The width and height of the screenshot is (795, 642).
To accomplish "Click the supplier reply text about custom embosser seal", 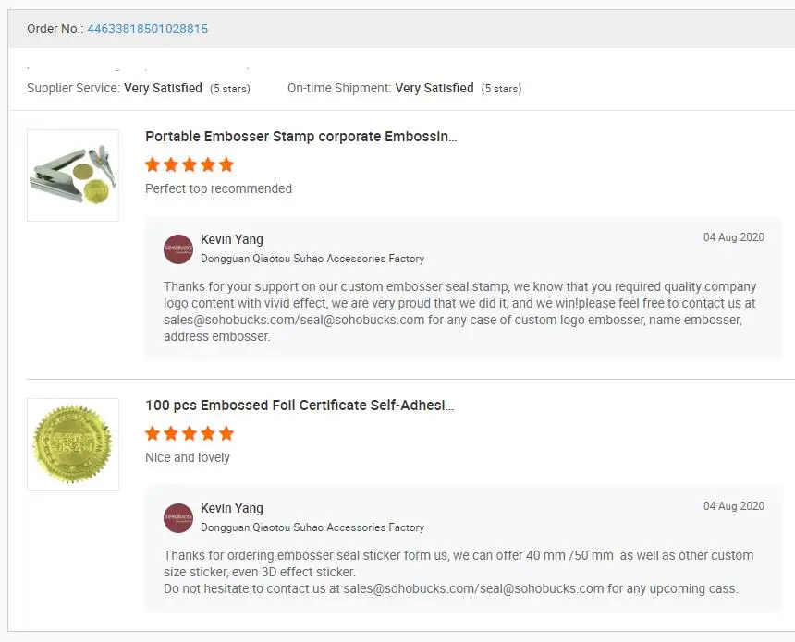I will click(x=459, y=311).
